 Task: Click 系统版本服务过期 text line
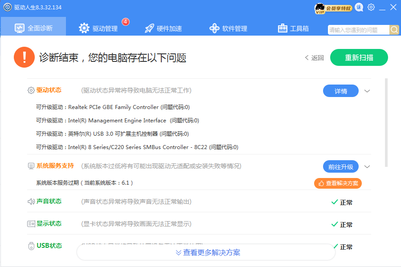point(84,183)
